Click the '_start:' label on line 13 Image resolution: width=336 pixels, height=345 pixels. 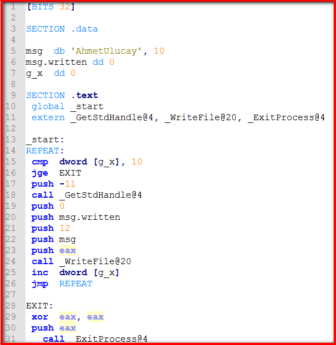[45, 140]
